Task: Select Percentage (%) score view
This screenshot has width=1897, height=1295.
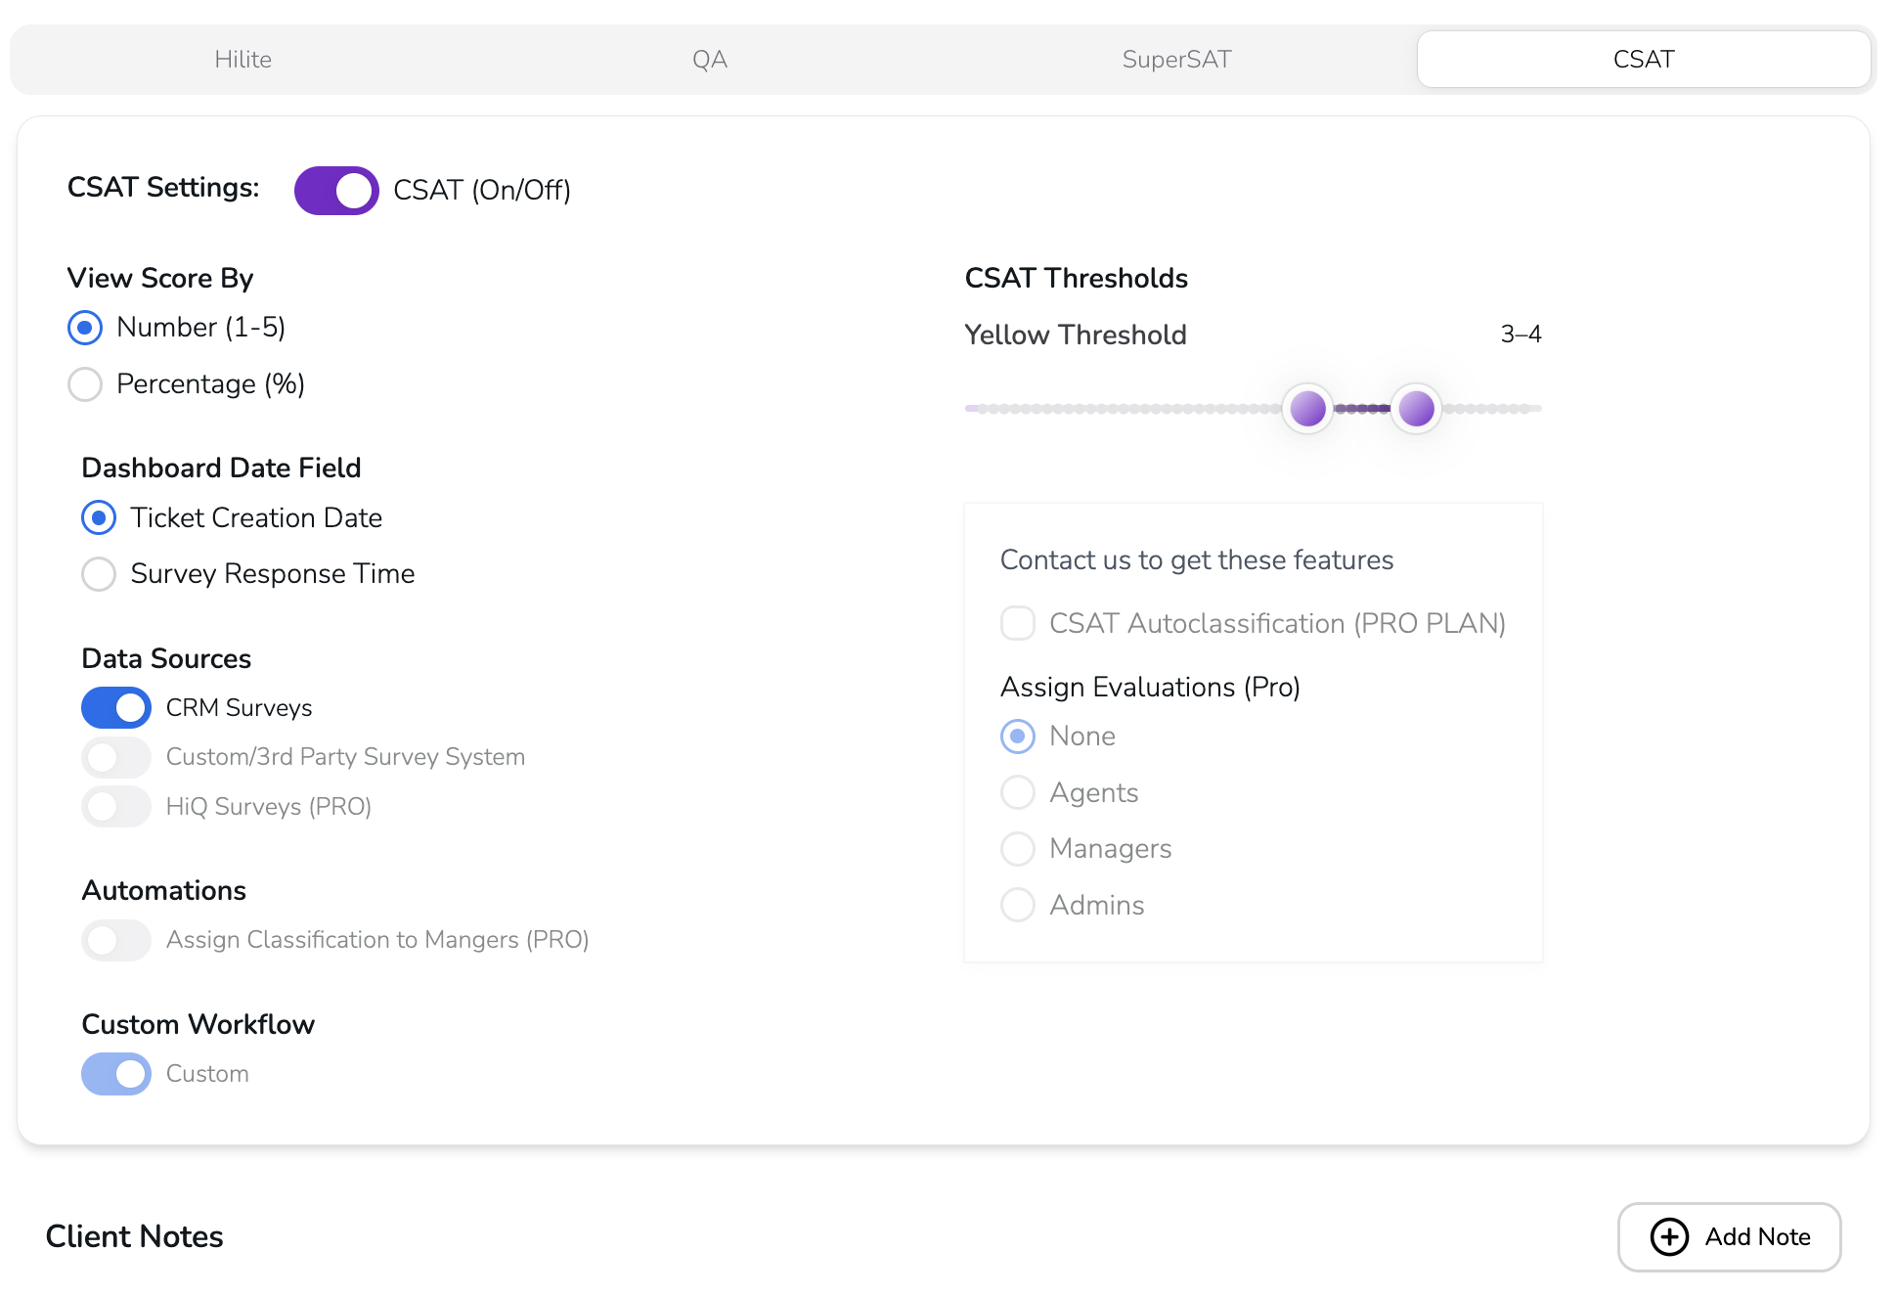Action: click(x=85, y=384)
